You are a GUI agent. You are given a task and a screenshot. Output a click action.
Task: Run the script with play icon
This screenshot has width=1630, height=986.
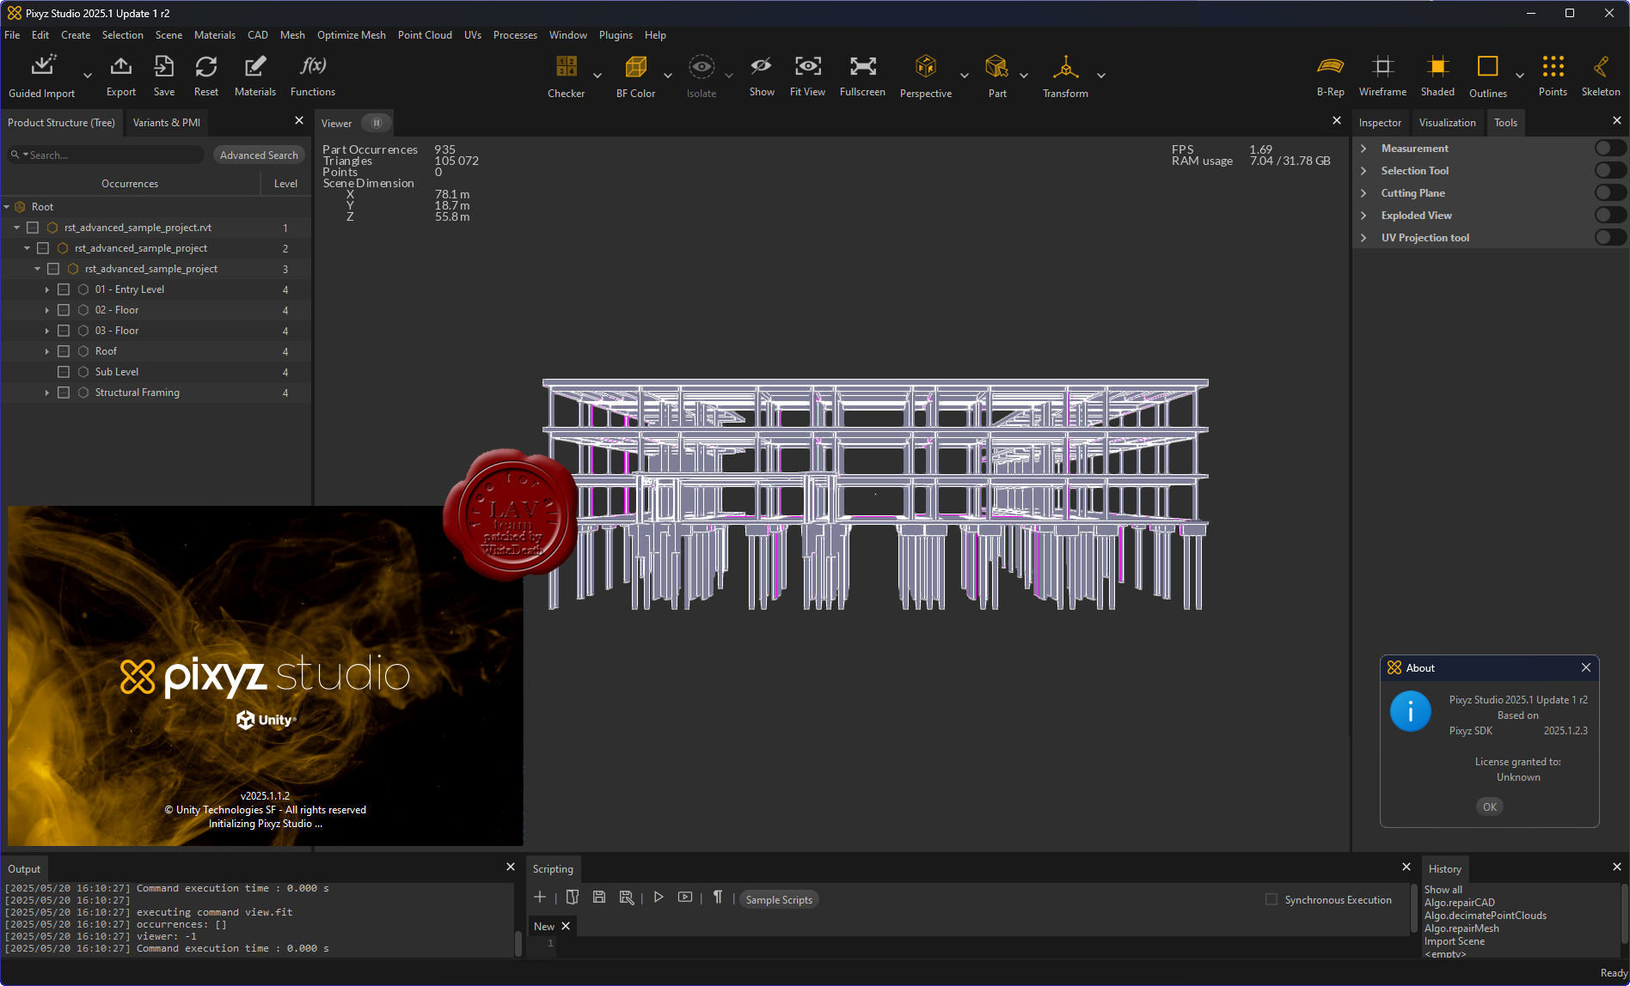[659, 898]
